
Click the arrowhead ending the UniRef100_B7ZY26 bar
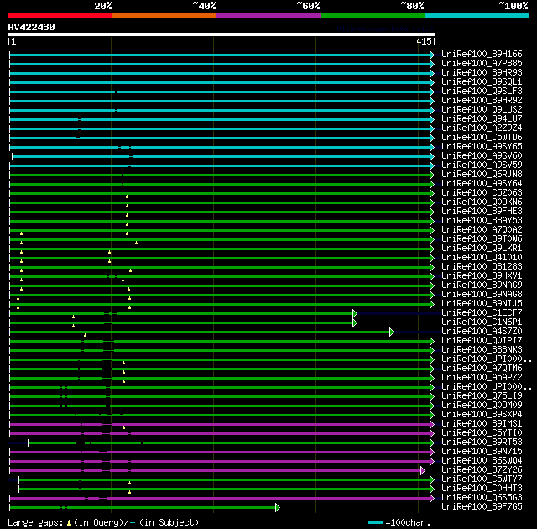[423, 470]
